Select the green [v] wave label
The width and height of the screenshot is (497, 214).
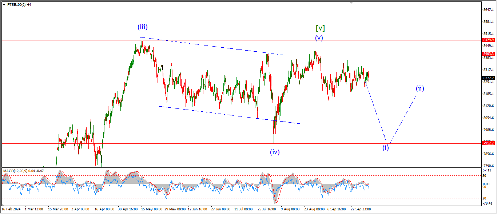320,28
